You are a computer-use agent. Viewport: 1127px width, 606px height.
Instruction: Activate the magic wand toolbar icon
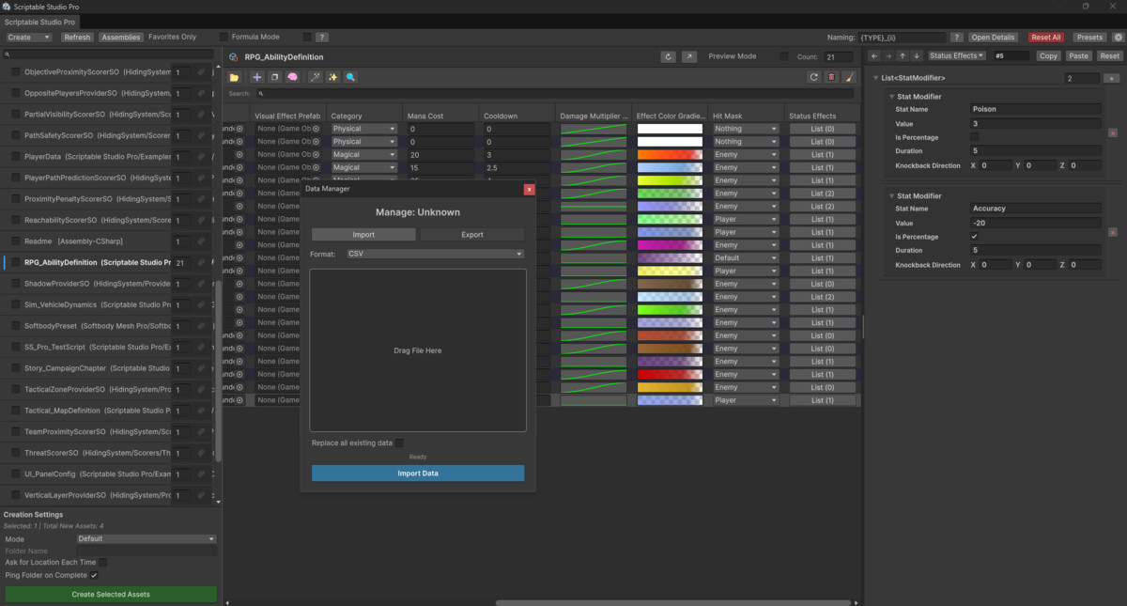pyautogui.click(x=316, y=77)
